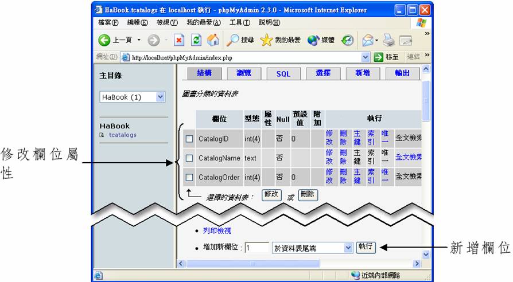513x282 pixels.
Task: Open the 編輯(E) menu
Action: click(137, 22)
